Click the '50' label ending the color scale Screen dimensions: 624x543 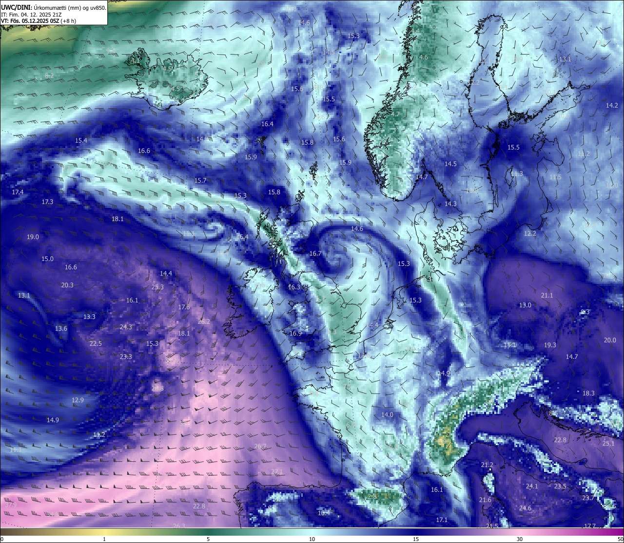620,539
